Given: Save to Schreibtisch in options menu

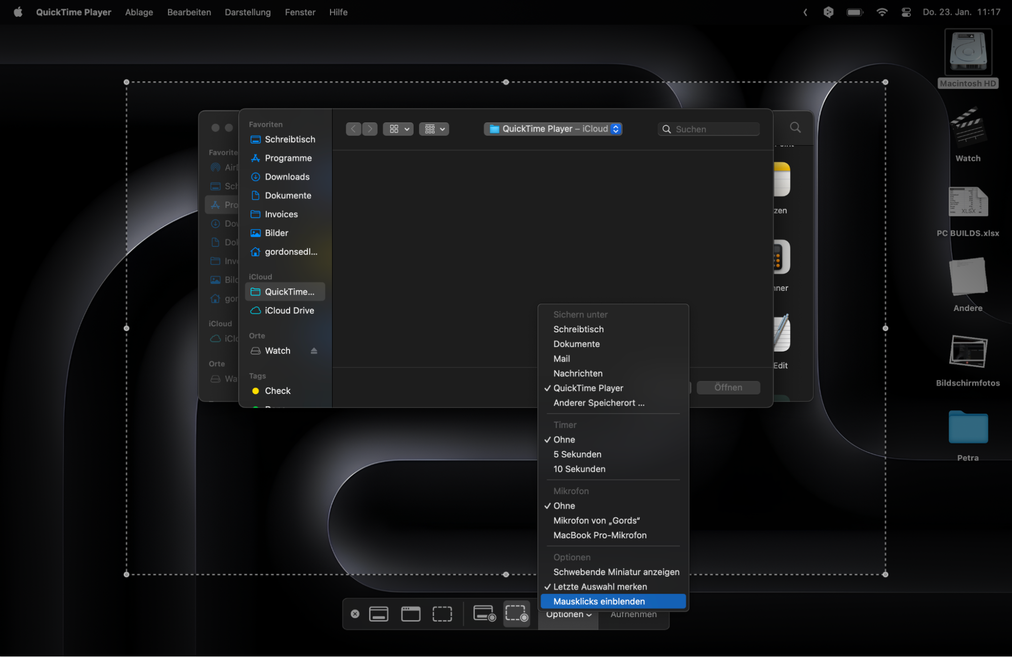Looking at the screenshot, I should 613,329.
